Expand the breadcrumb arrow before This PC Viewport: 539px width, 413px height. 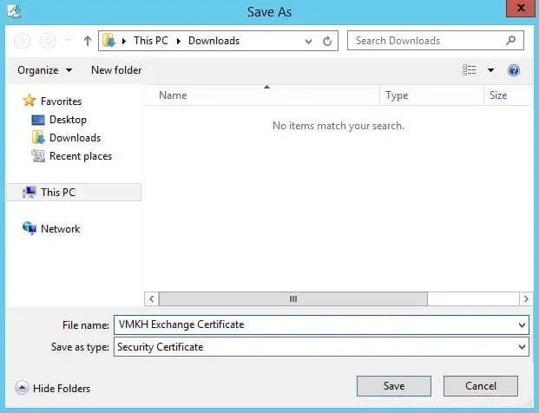pyautogui.click(x=124, y=41)
